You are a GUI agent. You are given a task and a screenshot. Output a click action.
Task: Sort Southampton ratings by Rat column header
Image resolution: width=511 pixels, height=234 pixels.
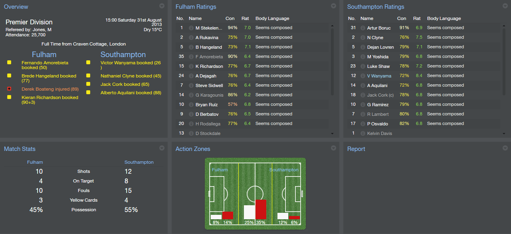[417, 18]
